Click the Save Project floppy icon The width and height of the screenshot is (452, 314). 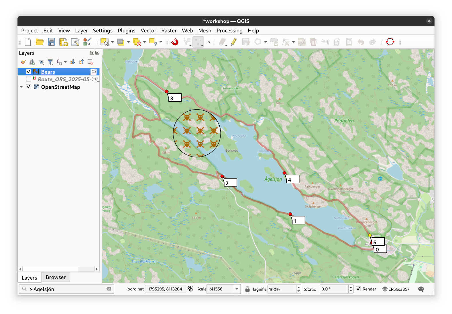coord(52,42)
